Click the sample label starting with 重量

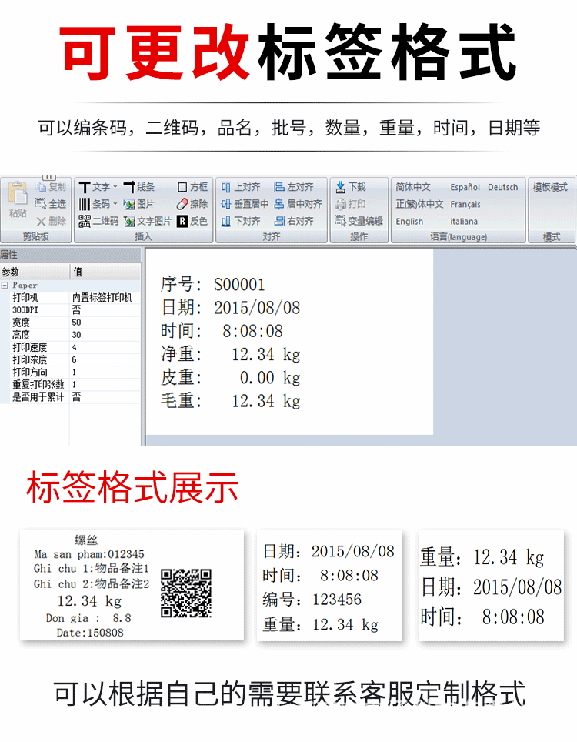(x=492, y=586)
